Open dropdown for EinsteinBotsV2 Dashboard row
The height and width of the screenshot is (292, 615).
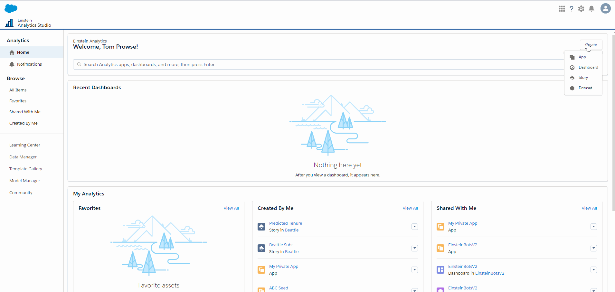tap(594, 270)
